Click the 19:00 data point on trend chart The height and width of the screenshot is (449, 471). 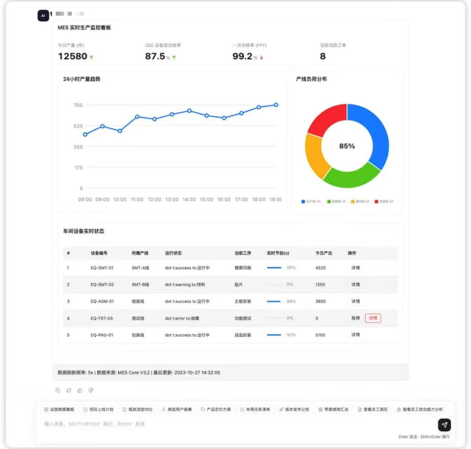click(x=276, y=105)
